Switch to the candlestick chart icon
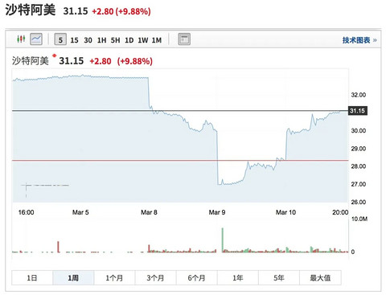386x295 pixels. (21, 39)
